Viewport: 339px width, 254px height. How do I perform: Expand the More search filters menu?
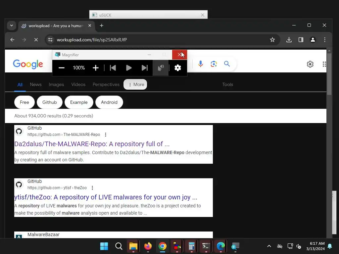tap(135, 84)
